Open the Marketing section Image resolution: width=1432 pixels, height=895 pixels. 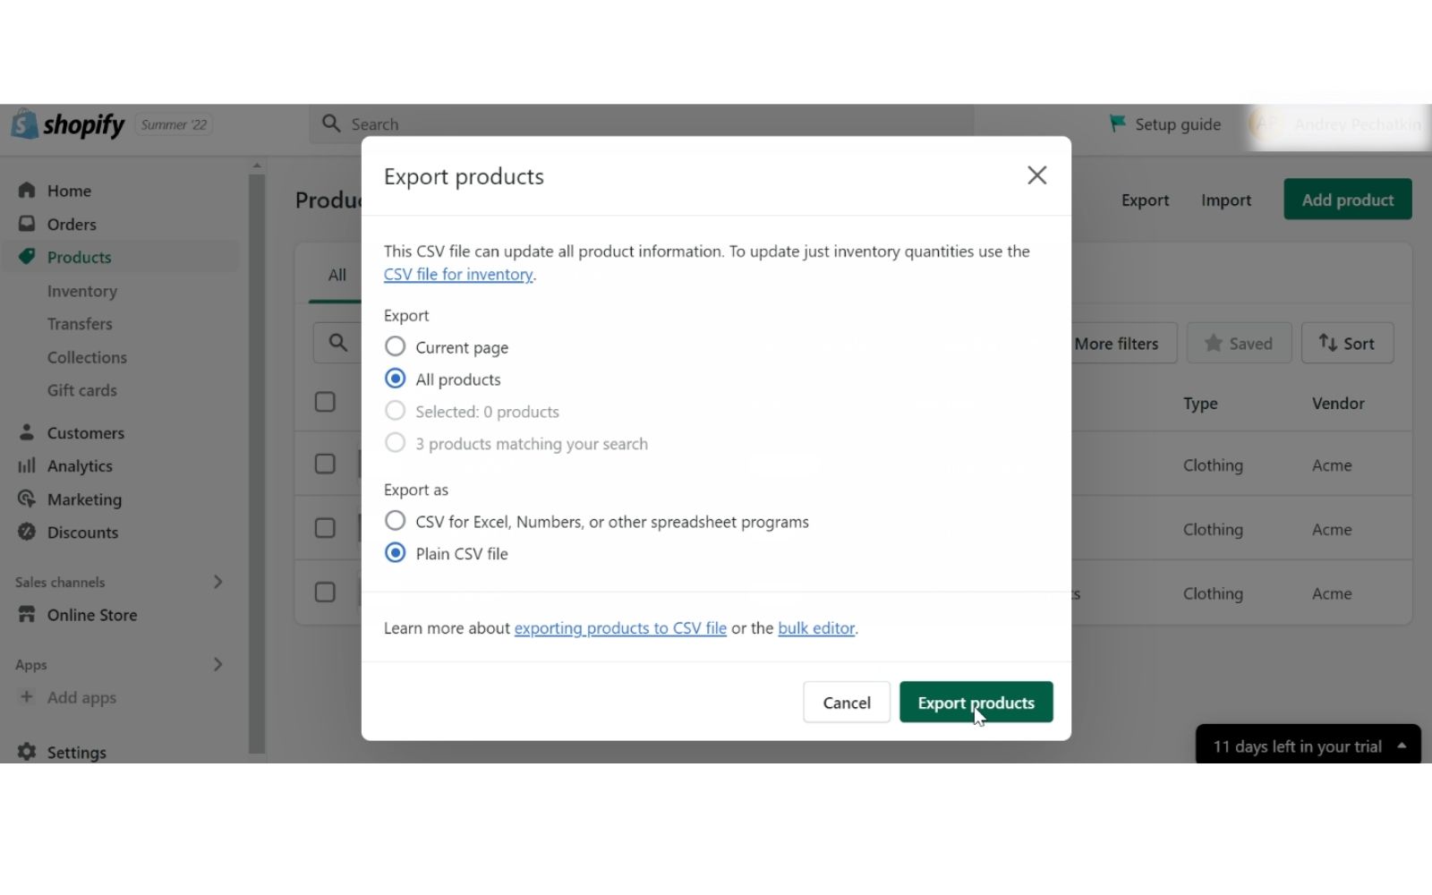click(x=83, y=499)
